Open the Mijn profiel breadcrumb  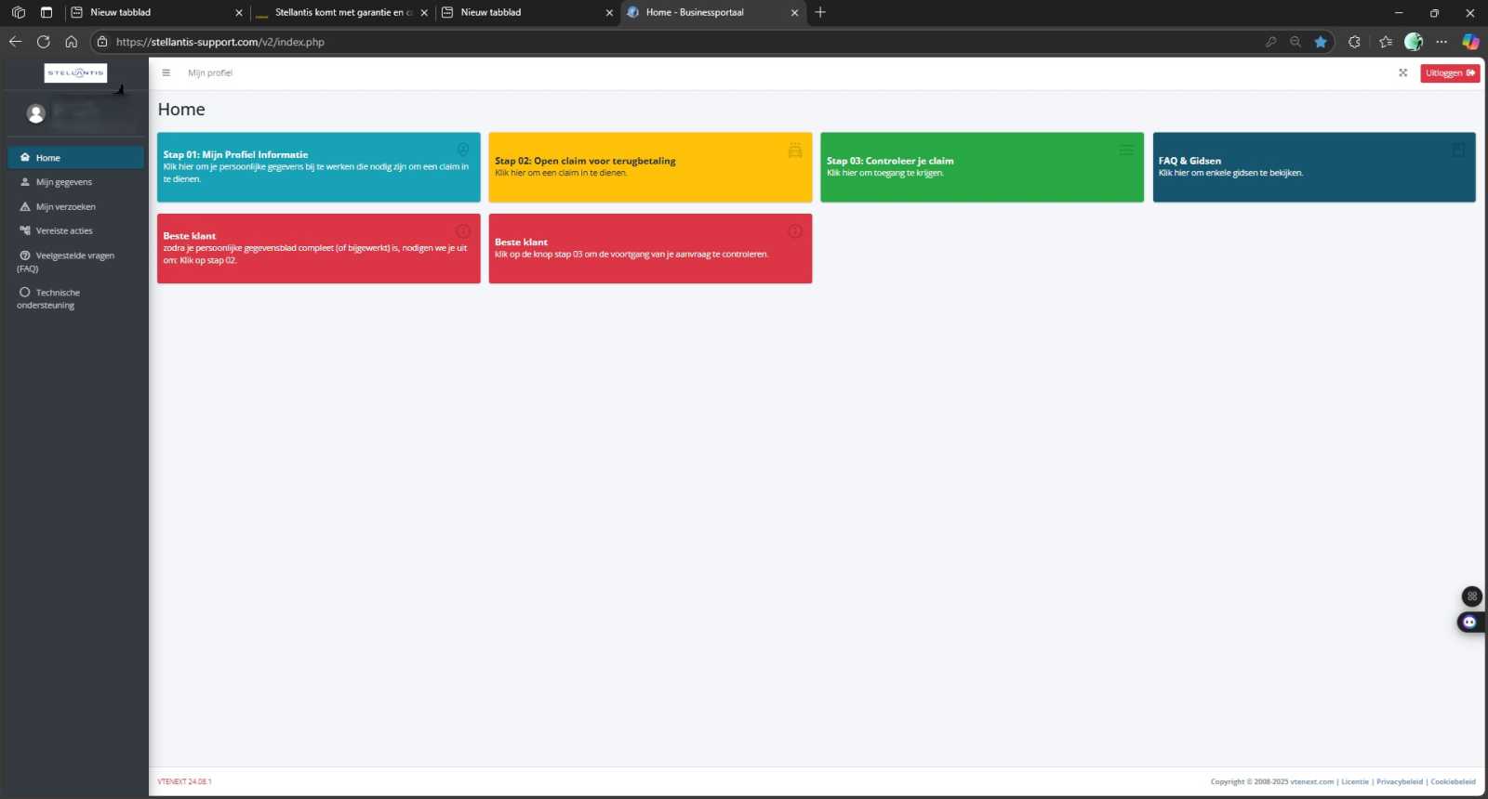pyautogui.click(x=210, y=72)
